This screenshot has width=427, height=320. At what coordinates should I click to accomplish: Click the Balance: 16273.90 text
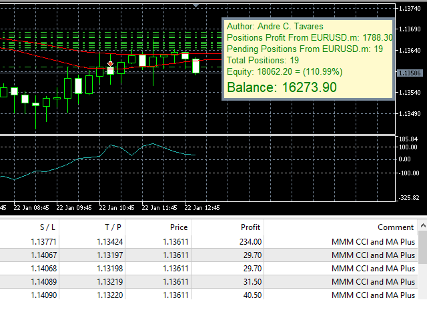click(282, 87)
